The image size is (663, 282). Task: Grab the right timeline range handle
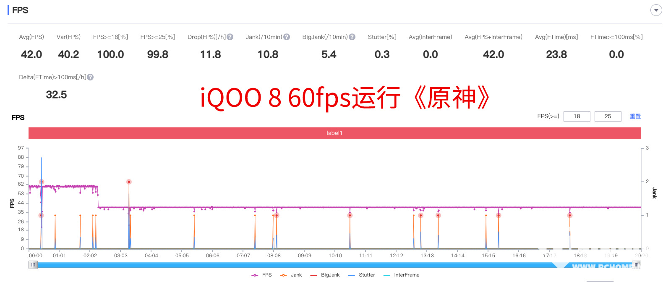click(x=637, y=265)
